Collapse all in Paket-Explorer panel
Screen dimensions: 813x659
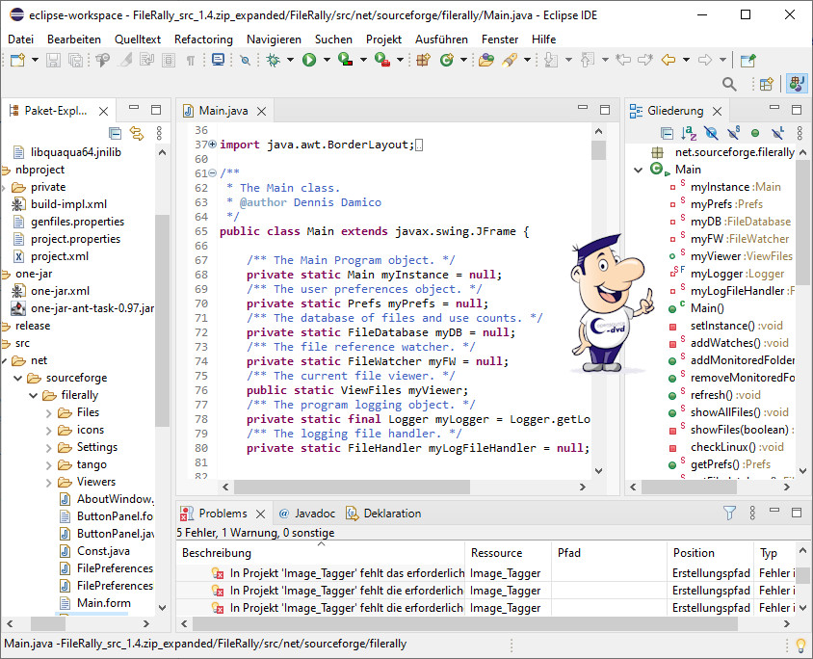(x=116, y=133)
